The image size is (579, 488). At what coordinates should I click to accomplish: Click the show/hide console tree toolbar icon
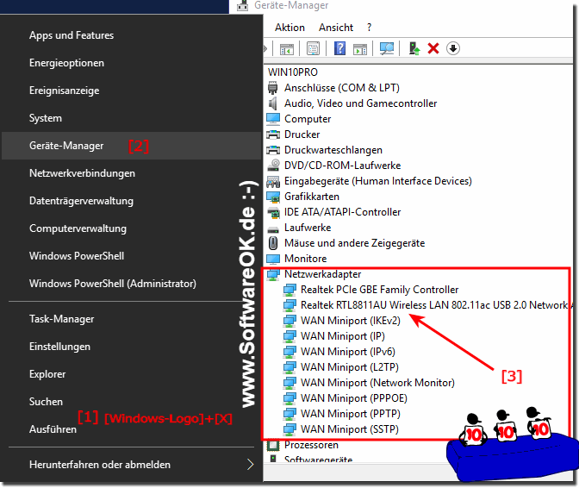(287, 49)
